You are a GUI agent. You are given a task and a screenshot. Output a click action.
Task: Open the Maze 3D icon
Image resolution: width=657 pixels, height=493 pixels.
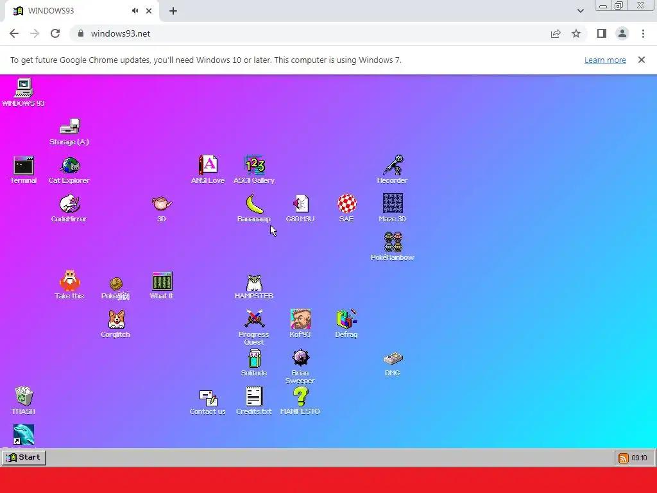(x=393, y=203)
